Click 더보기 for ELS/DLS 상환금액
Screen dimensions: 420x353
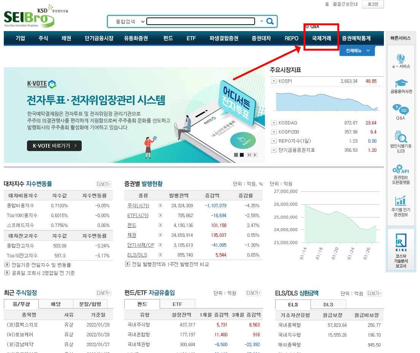pyautogui.click(x=374, y=293)
